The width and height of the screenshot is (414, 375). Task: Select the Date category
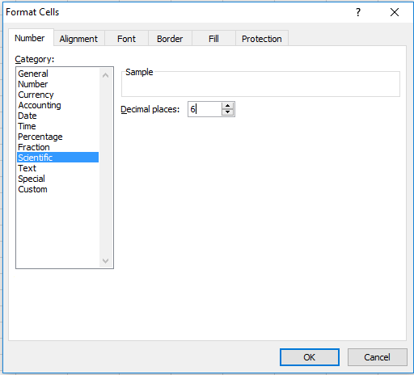pos(57,116)
